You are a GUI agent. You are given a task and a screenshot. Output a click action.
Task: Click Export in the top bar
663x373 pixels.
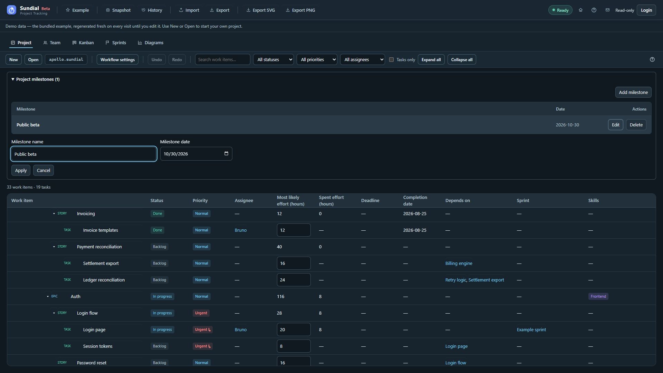coord(220,10)
